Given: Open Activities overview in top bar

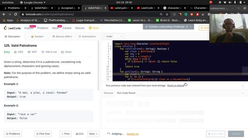Looking at the screenshot, I should point(8,2).
